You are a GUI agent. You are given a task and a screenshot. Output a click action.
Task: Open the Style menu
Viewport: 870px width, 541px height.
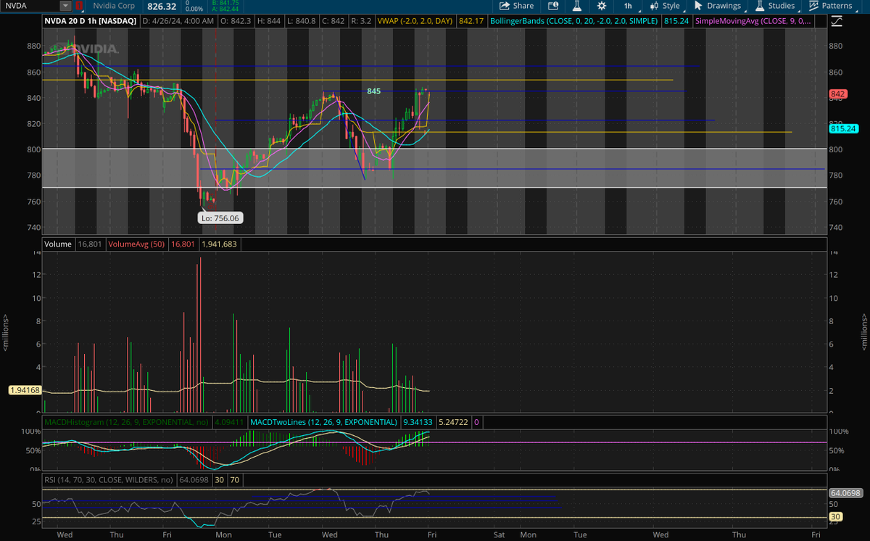(x=664, y=6)
